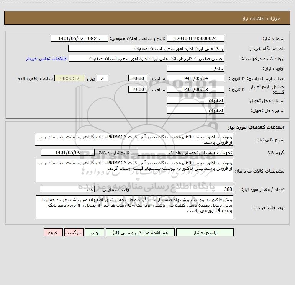Image resolution: width=295 pixels, height=285 pixels.
Task: Click the text 'ساعت باقی مانده'
Action: 35,78
